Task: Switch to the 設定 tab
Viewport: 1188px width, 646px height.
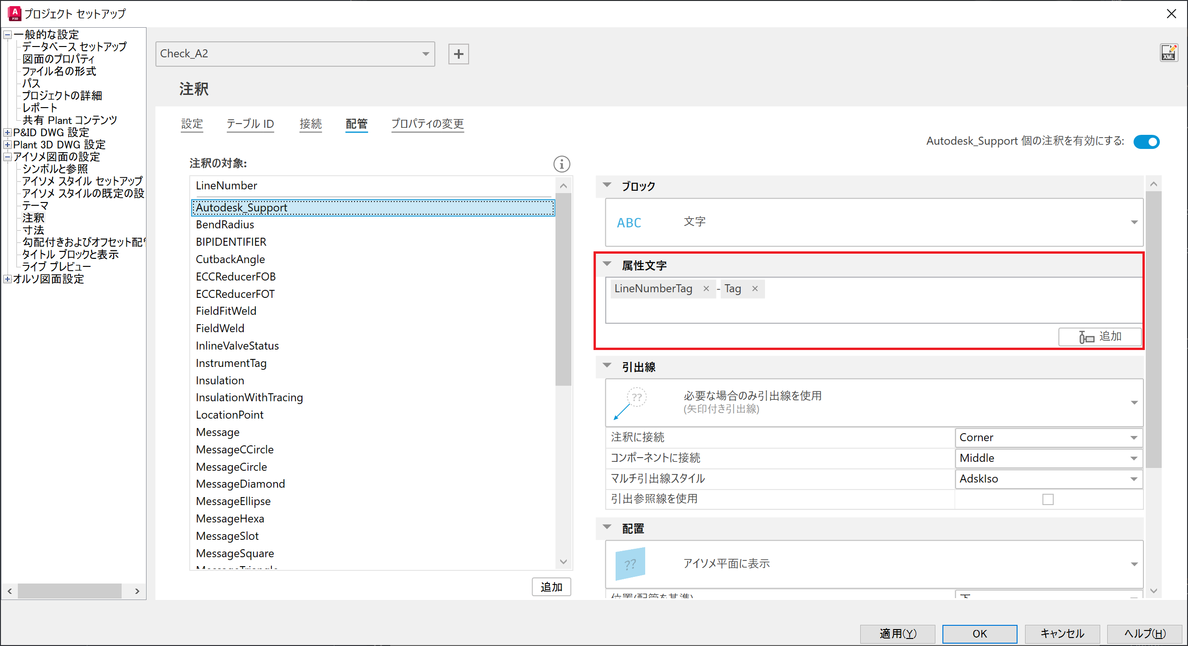Action: [192, 124]
